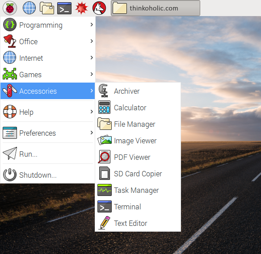Select the Internet menu category
This screenshot has width=261, height=254.
48,58
